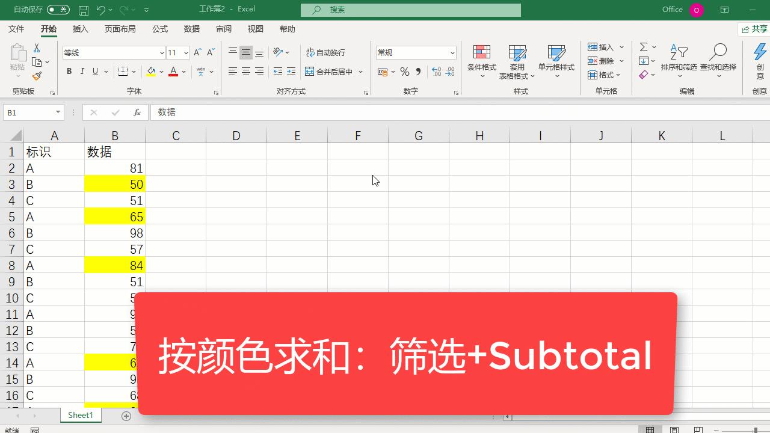This screenshot has height=433, width=770.
Task: Switch to the Formulas (公式) tab
Action: click(x=160, y=29)
